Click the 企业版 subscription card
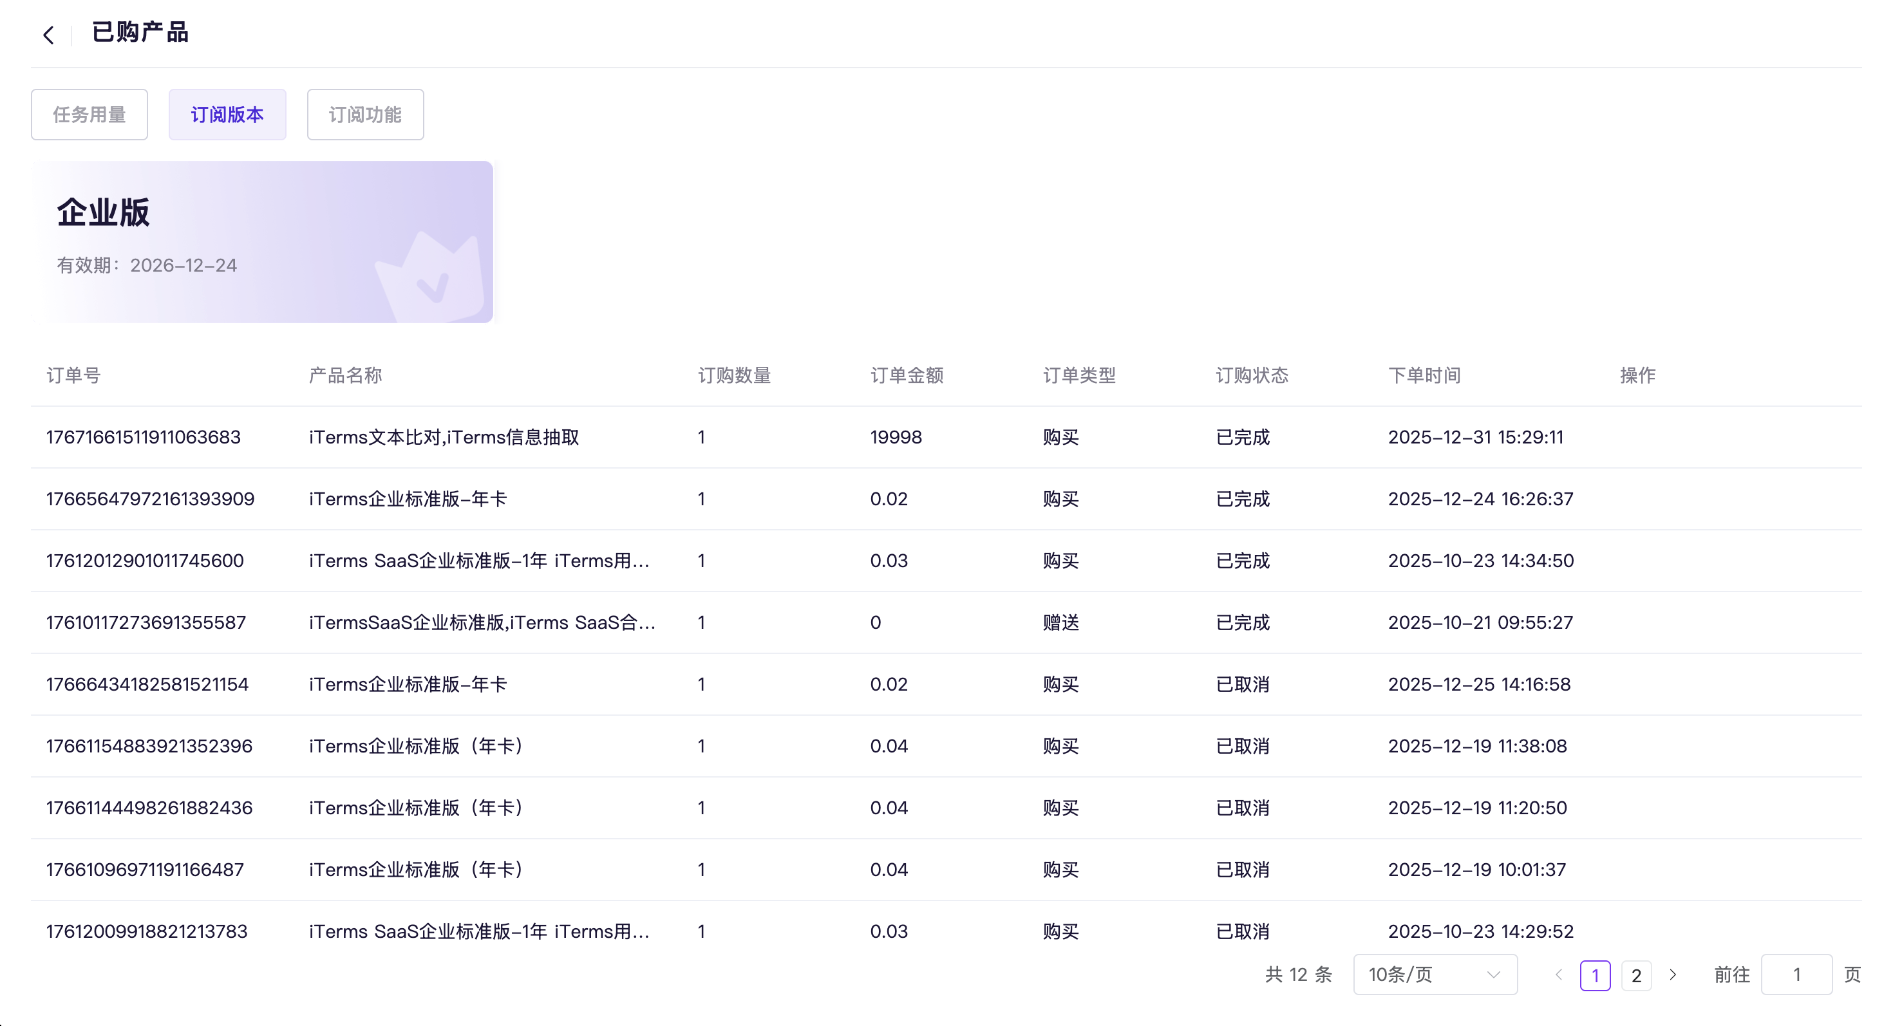The image size is (1893, 1026). 261,241
